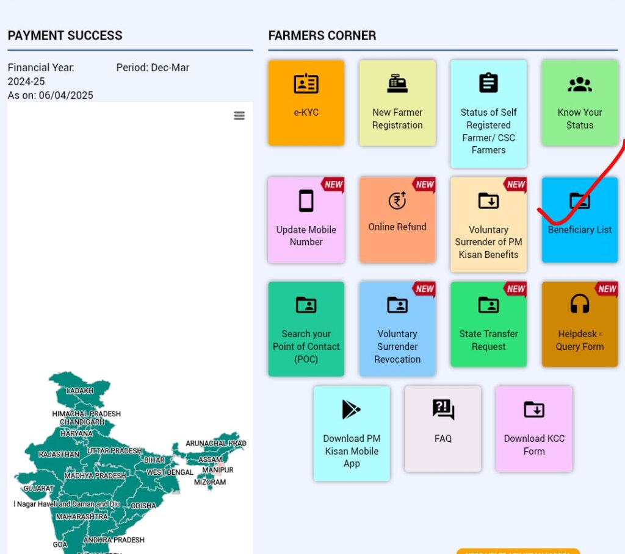Select Andhra Pradesh on the map

click(x=114, y=539)
